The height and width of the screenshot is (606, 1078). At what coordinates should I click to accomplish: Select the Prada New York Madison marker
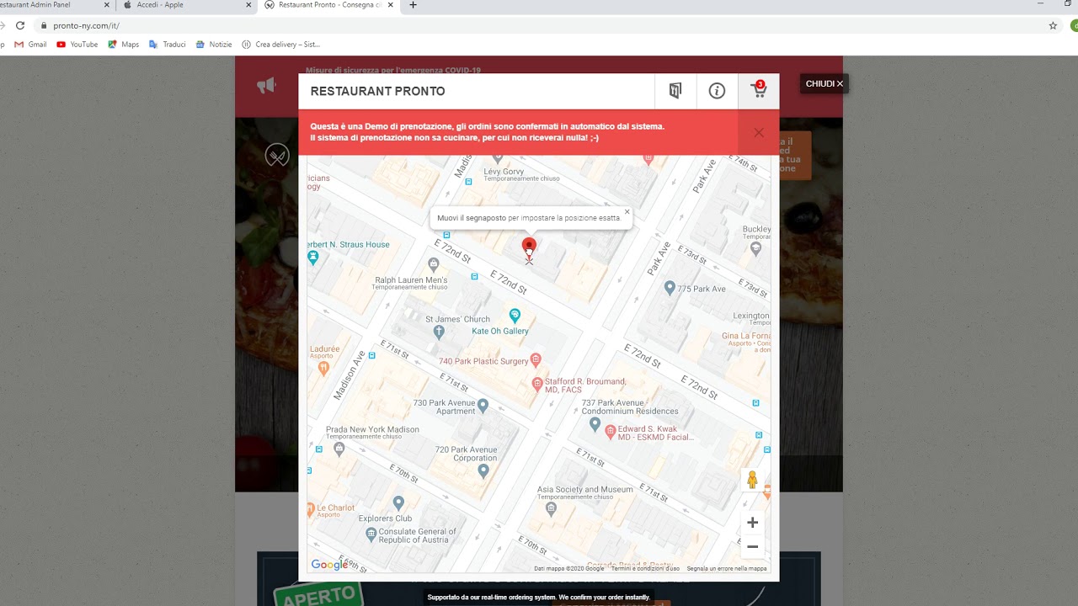339,449
